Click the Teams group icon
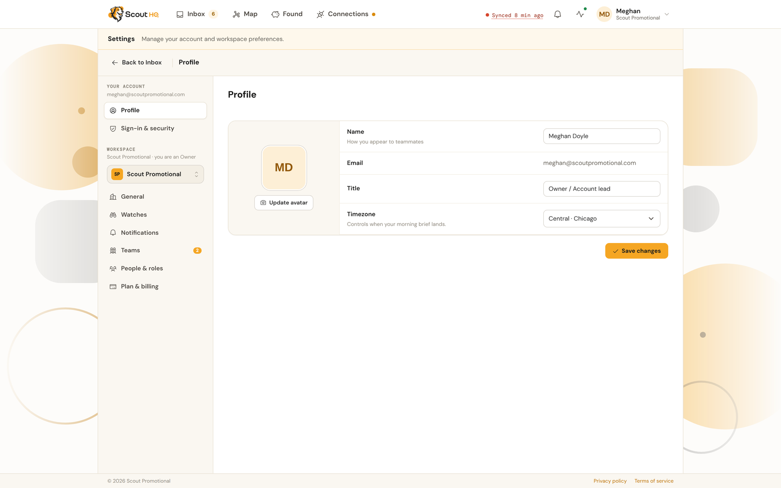This screenshot has width=781, height=488. (113, 250)
